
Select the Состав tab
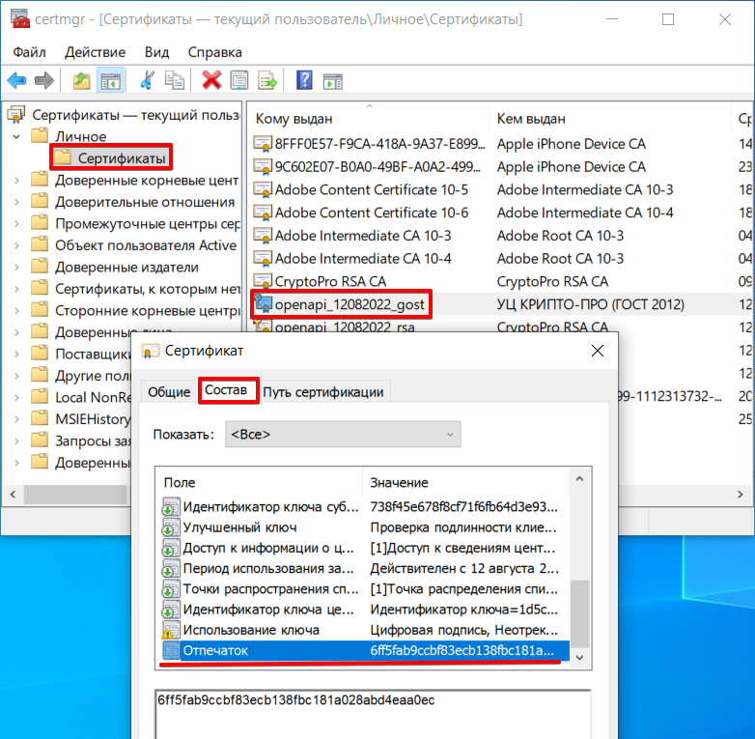[226, 389]
